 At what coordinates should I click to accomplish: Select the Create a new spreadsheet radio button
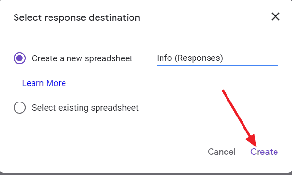(x=19, y=58)
